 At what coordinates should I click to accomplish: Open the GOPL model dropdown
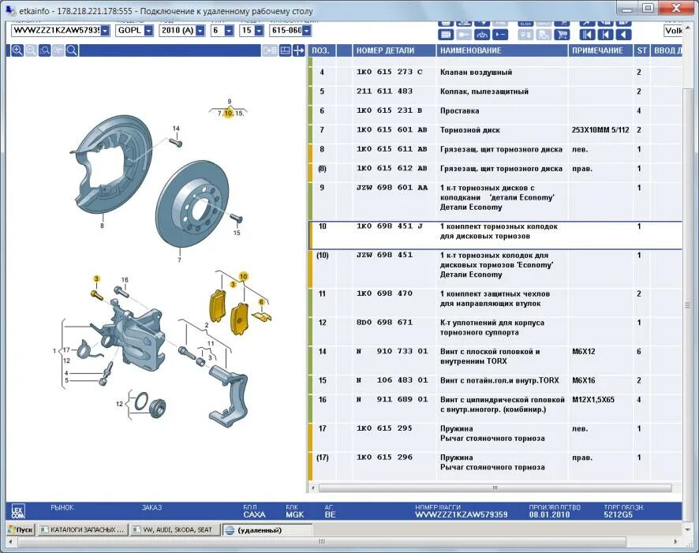click(x=149, y=30)
